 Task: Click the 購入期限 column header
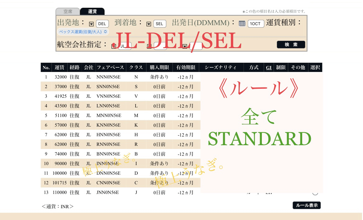pyautogui.click(x=159, y=67)
